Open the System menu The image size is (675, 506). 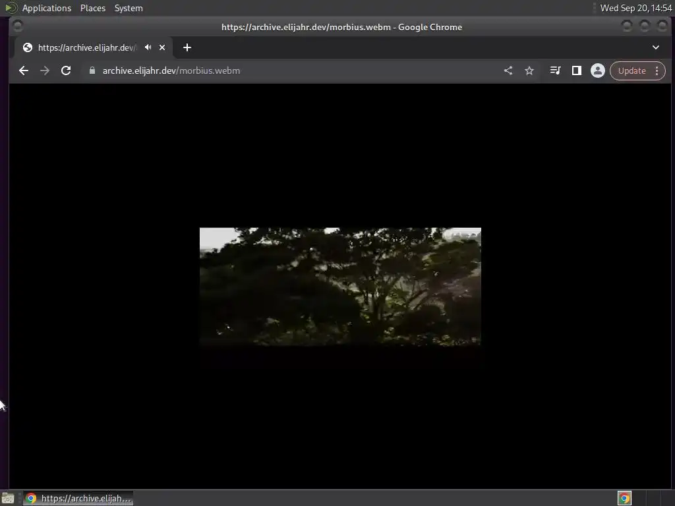pyautogui.click(x=129, y=8)
